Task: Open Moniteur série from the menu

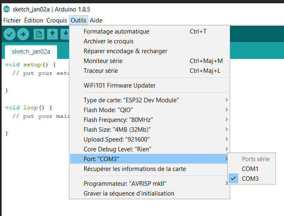Action: click(103, 61)
